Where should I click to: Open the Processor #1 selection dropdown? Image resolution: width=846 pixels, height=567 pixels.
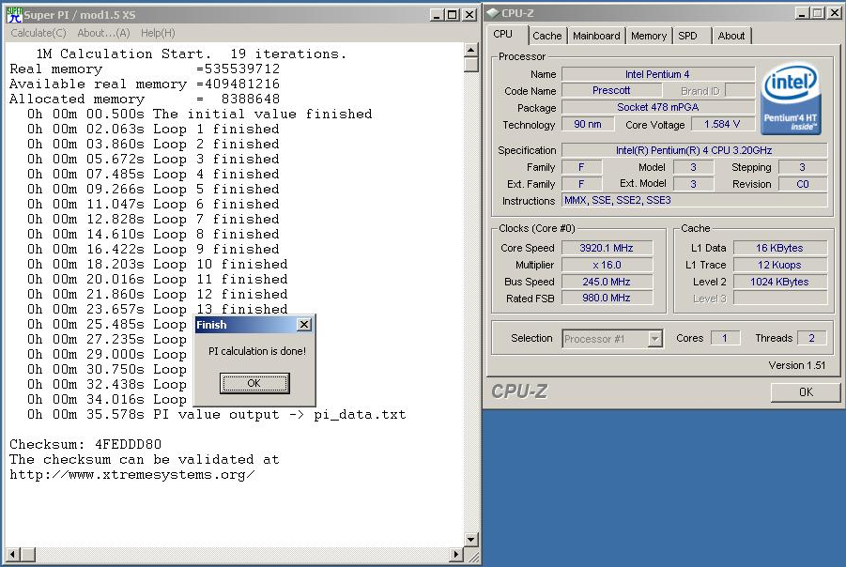click(x=655, y=339)
